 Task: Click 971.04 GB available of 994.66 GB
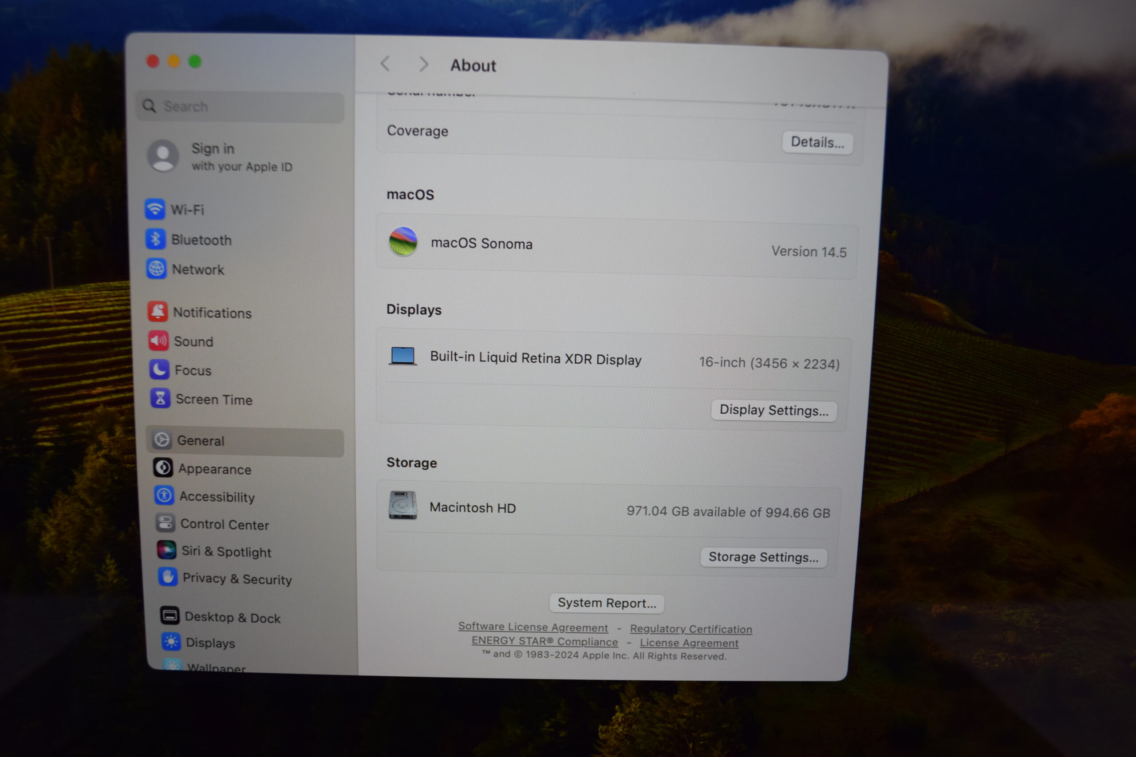[728, 512]
